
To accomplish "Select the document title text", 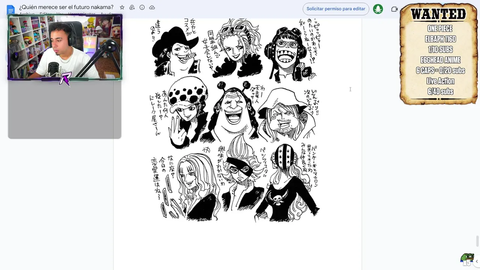I will pos(66,7).
